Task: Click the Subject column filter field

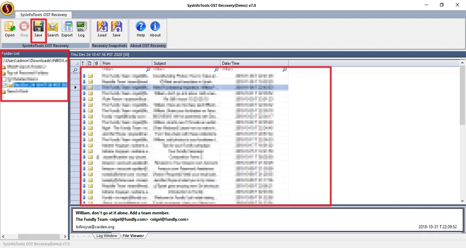Action: 182,69
